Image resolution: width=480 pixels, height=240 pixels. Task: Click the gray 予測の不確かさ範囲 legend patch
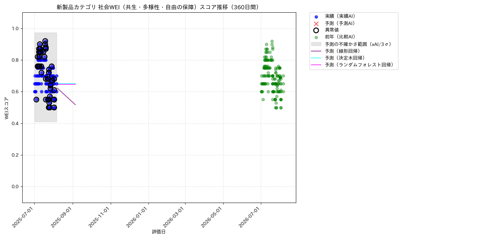pyautogui.click(x=316, y=44)
